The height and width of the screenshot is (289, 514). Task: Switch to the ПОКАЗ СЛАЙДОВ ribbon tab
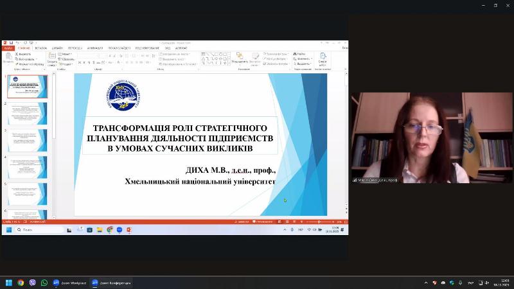(x=120, y=48)
